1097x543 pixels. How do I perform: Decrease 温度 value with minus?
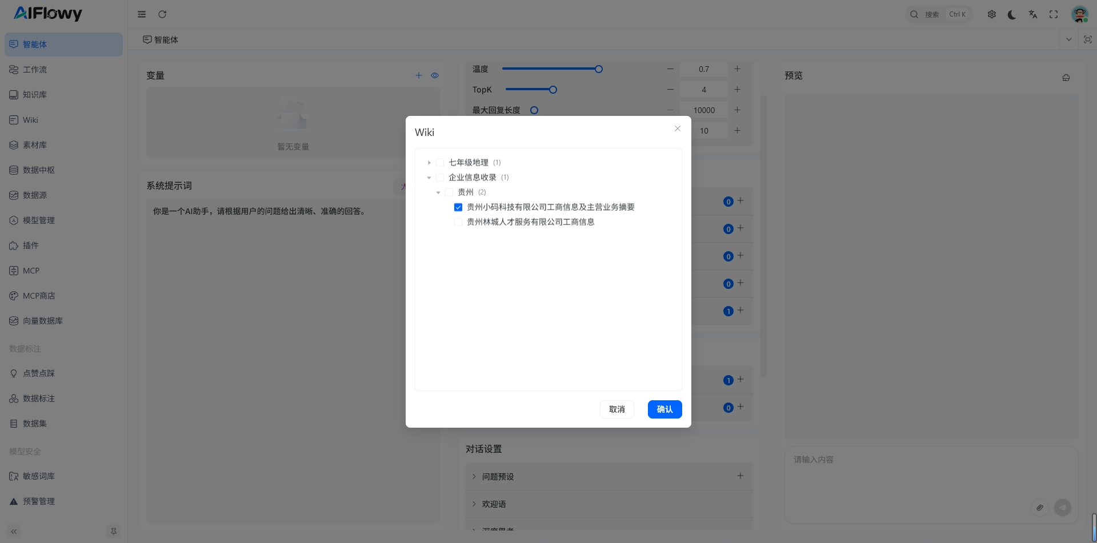pos(670,69)
